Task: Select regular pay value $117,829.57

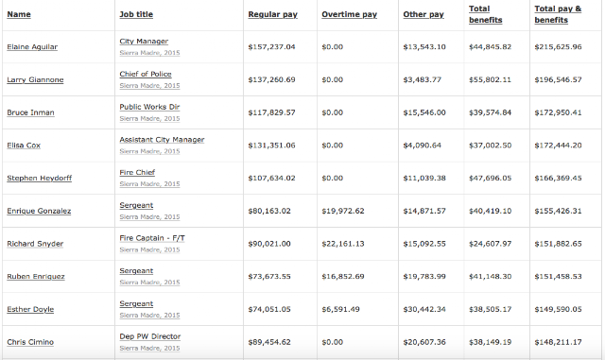Action: point(271,112)
